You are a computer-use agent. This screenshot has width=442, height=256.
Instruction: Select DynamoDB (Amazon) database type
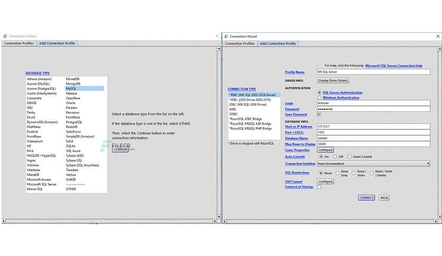tap(42, 122)
